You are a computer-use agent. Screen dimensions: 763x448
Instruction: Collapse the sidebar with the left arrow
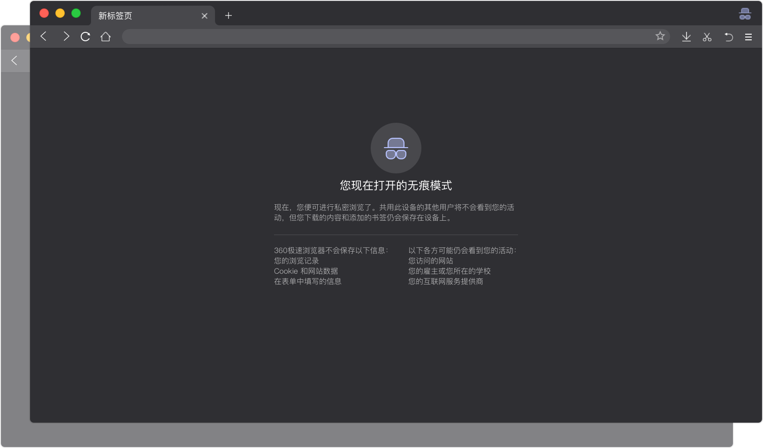point(15,61)
